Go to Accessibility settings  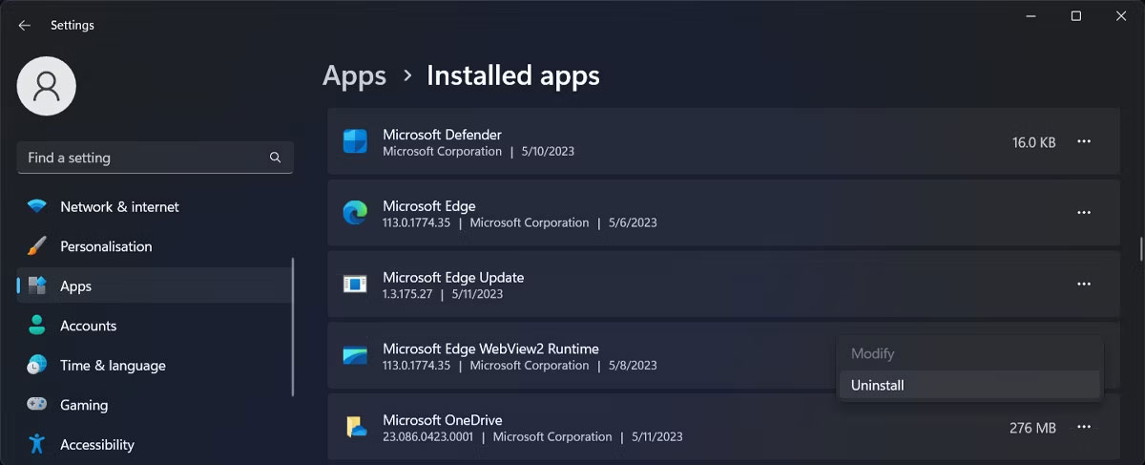tap(155, 445)
